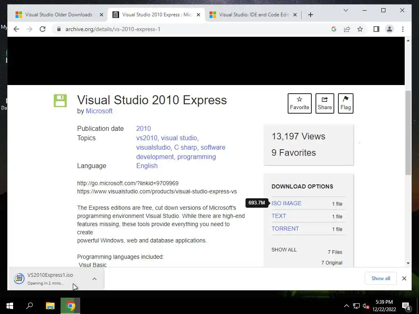Reload the archive.org page
Image resolution: width=419 pixels, height=314 pixels.
click(43, 29)
